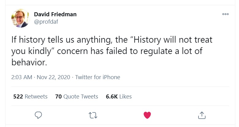Click the 2:03 AM time text
Viewport: 239px width, 127px height.
(x=21, y=77)
